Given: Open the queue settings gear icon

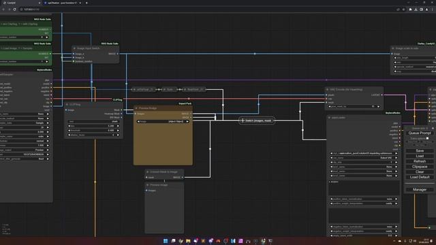Looking at the screenshot, I should pos(433,129).
